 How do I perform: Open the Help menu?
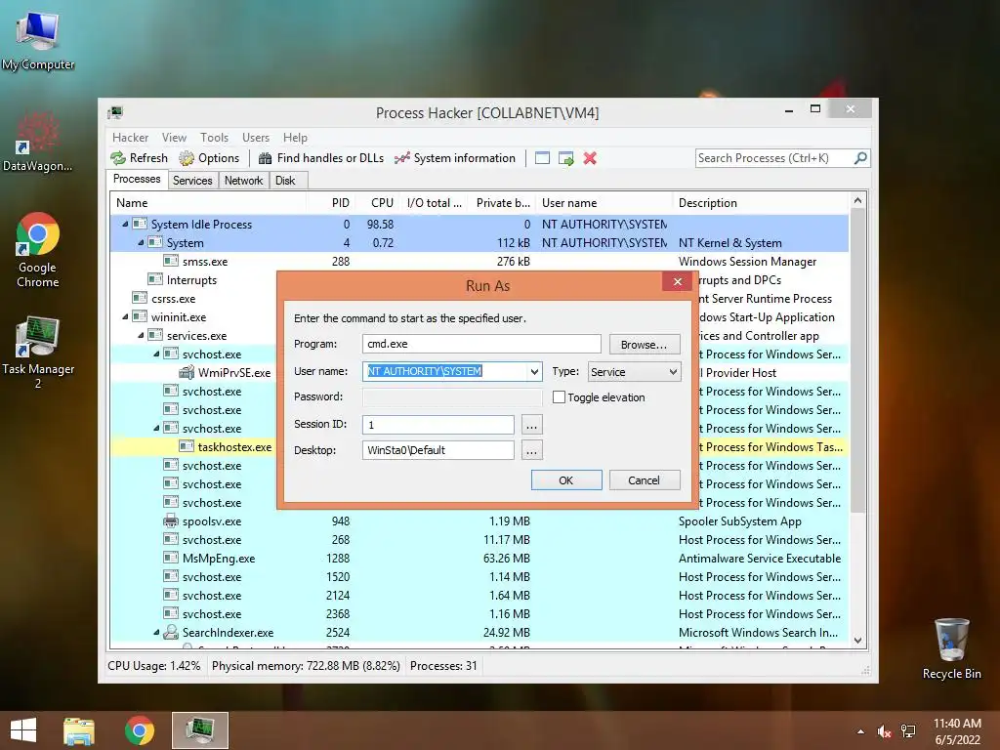pos(295,138)
